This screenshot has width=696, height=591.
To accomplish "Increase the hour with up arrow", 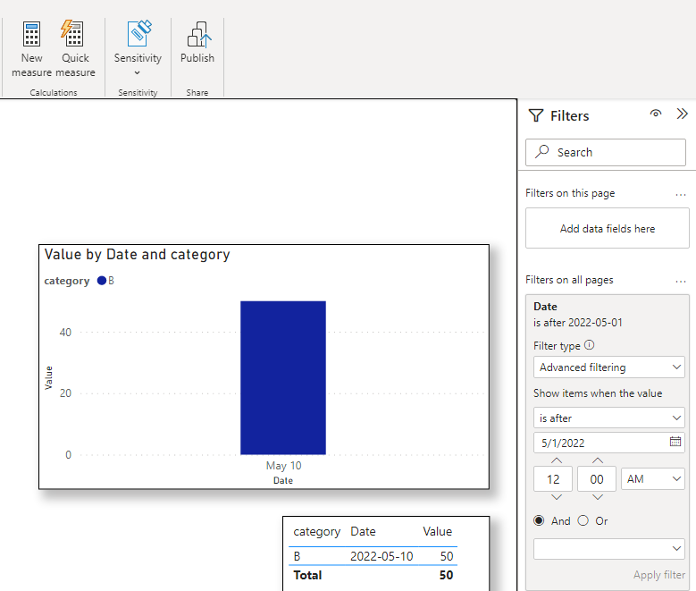I will click(557, 460).
